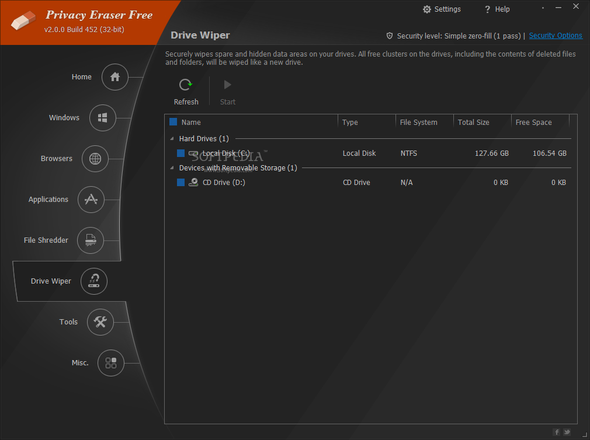The height and width of the screenshot is (440, 590).
Task: Sort by the File System column header
Action: [x=418, y=122]
